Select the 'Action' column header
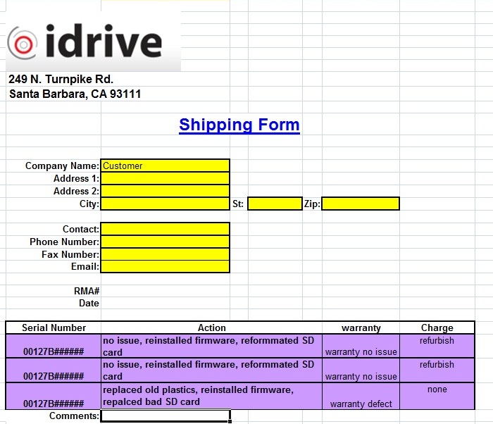The width and height of the screenshot is (493, 424). coord(211,328)
